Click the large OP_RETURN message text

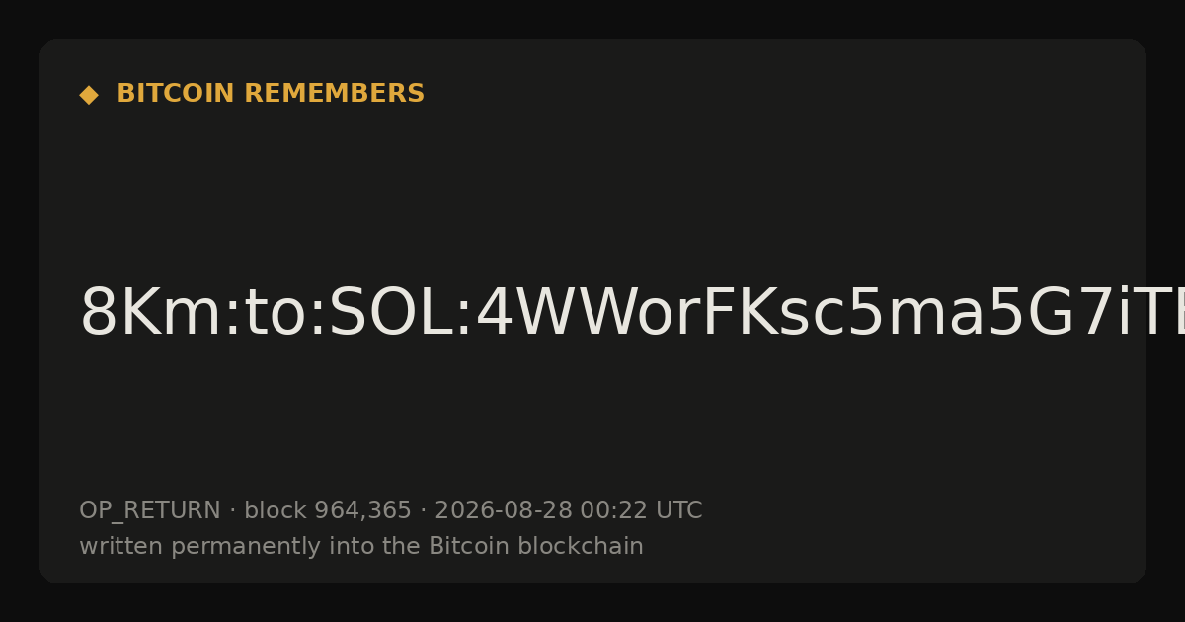(x=632, y=313)
